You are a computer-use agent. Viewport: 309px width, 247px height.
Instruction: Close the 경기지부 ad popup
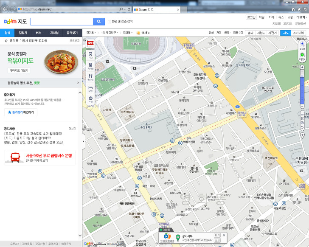point(224,235)
